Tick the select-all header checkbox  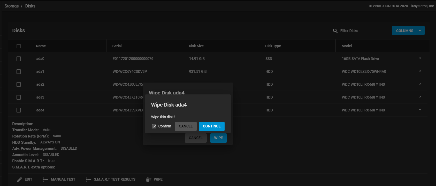pyautogui.click(x=19, y=46)
